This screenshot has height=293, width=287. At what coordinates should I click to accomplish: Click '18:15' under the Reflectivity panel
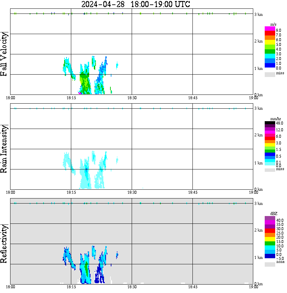[x=71, y=287]
